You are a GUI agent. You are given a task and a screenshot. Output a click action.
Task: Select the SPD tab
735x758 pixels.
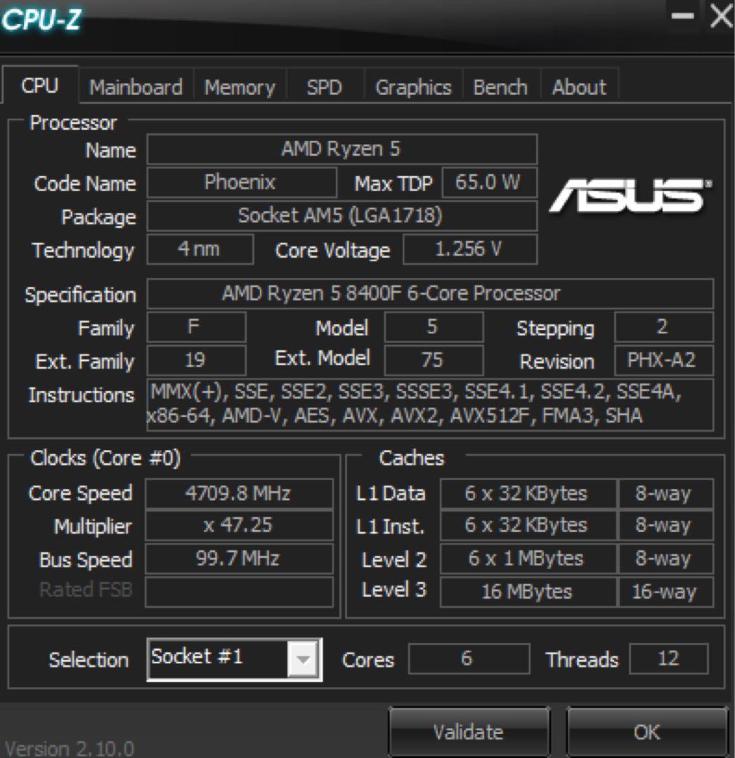324,87
